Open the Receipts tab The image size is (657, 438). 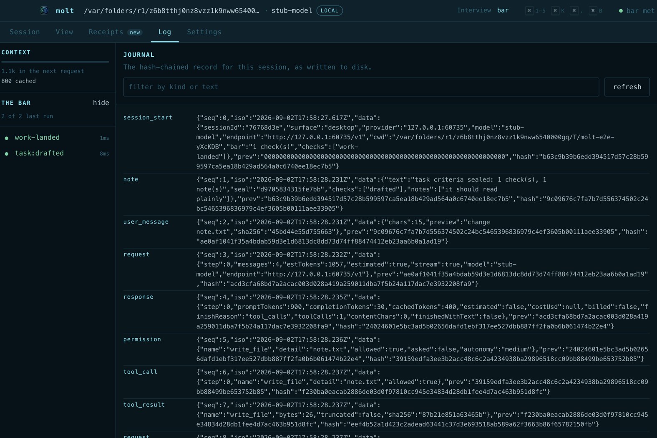115,32
